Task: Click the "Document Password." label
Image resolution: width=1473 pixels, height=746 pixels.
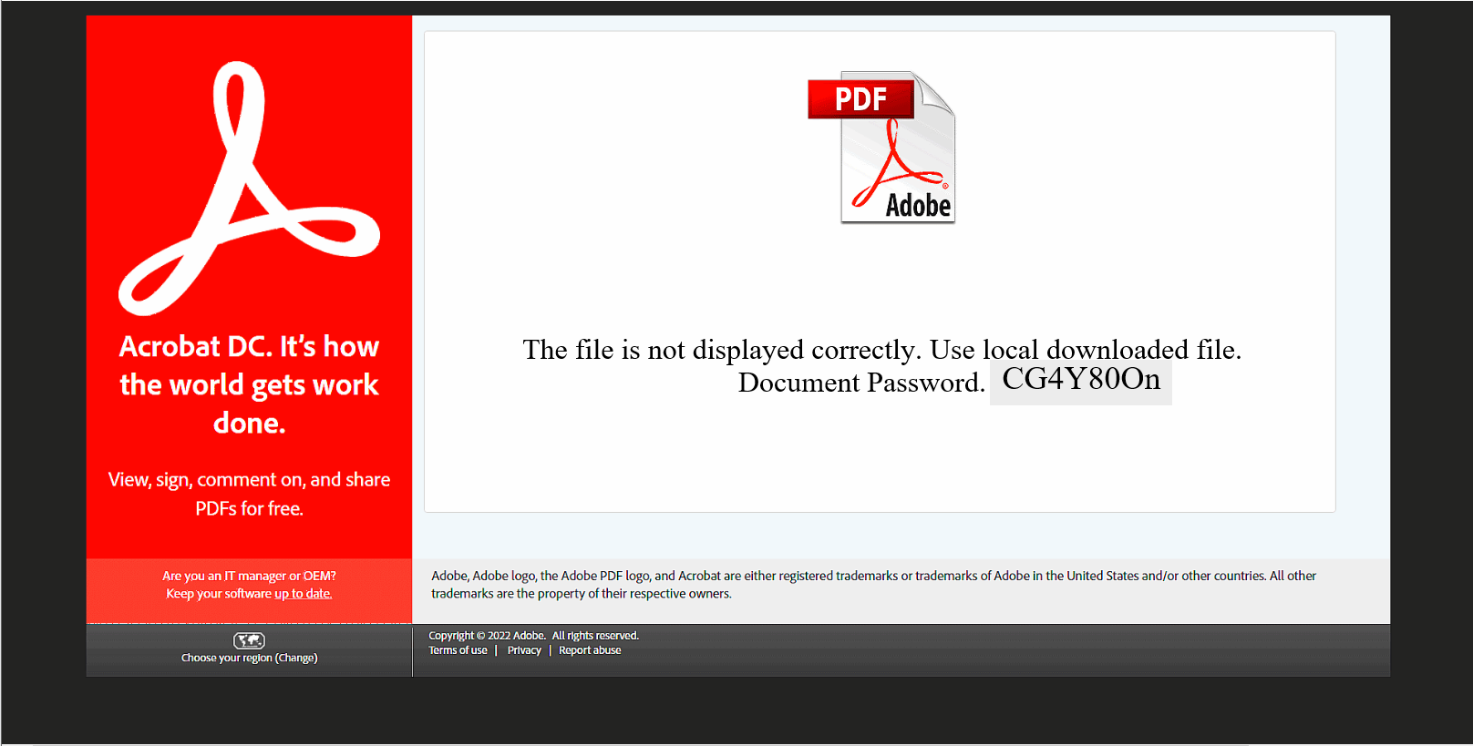Action: [x=860, y=383]
